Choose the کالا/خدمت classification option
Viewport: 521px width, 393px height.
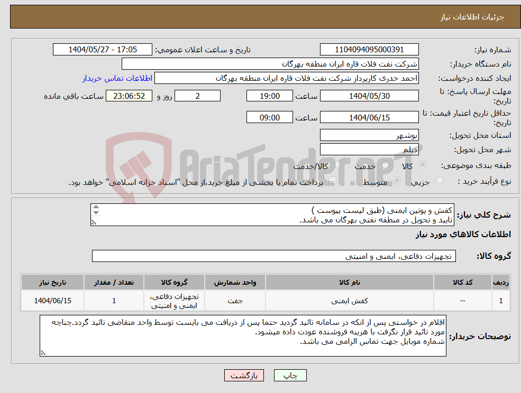coord(338,165)
